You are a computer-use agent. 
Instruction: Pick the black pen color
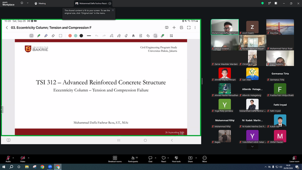[x=81, y=36]
